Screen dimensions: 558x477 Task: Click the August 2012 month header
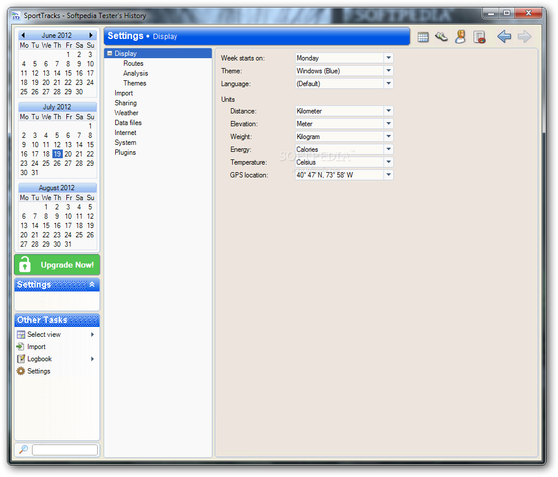coord(57,187)
